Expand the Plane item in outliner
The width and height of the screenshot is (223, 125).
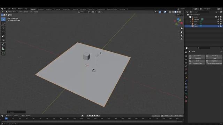190,26
